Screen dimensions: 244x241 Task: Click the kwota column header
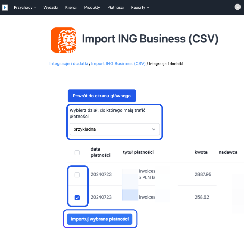point(201,152)
